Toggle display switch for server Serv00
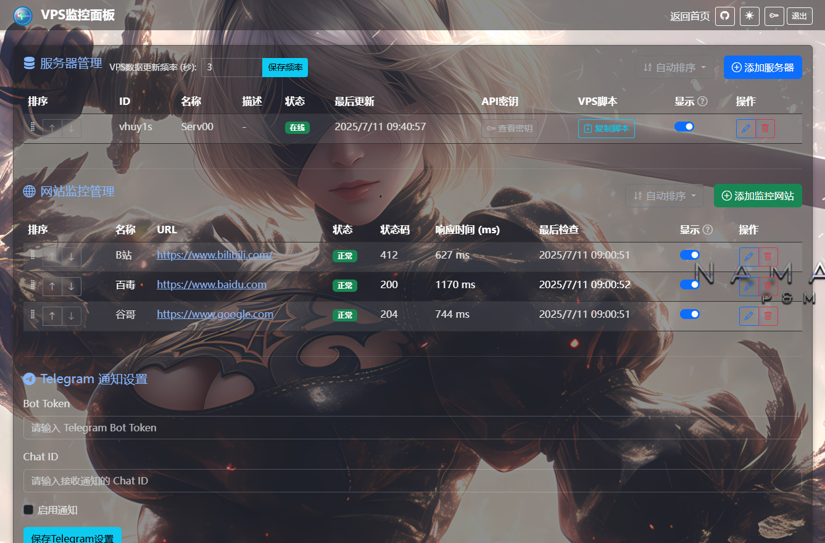This screenshot has width=825, height=543. coord(684,126)
